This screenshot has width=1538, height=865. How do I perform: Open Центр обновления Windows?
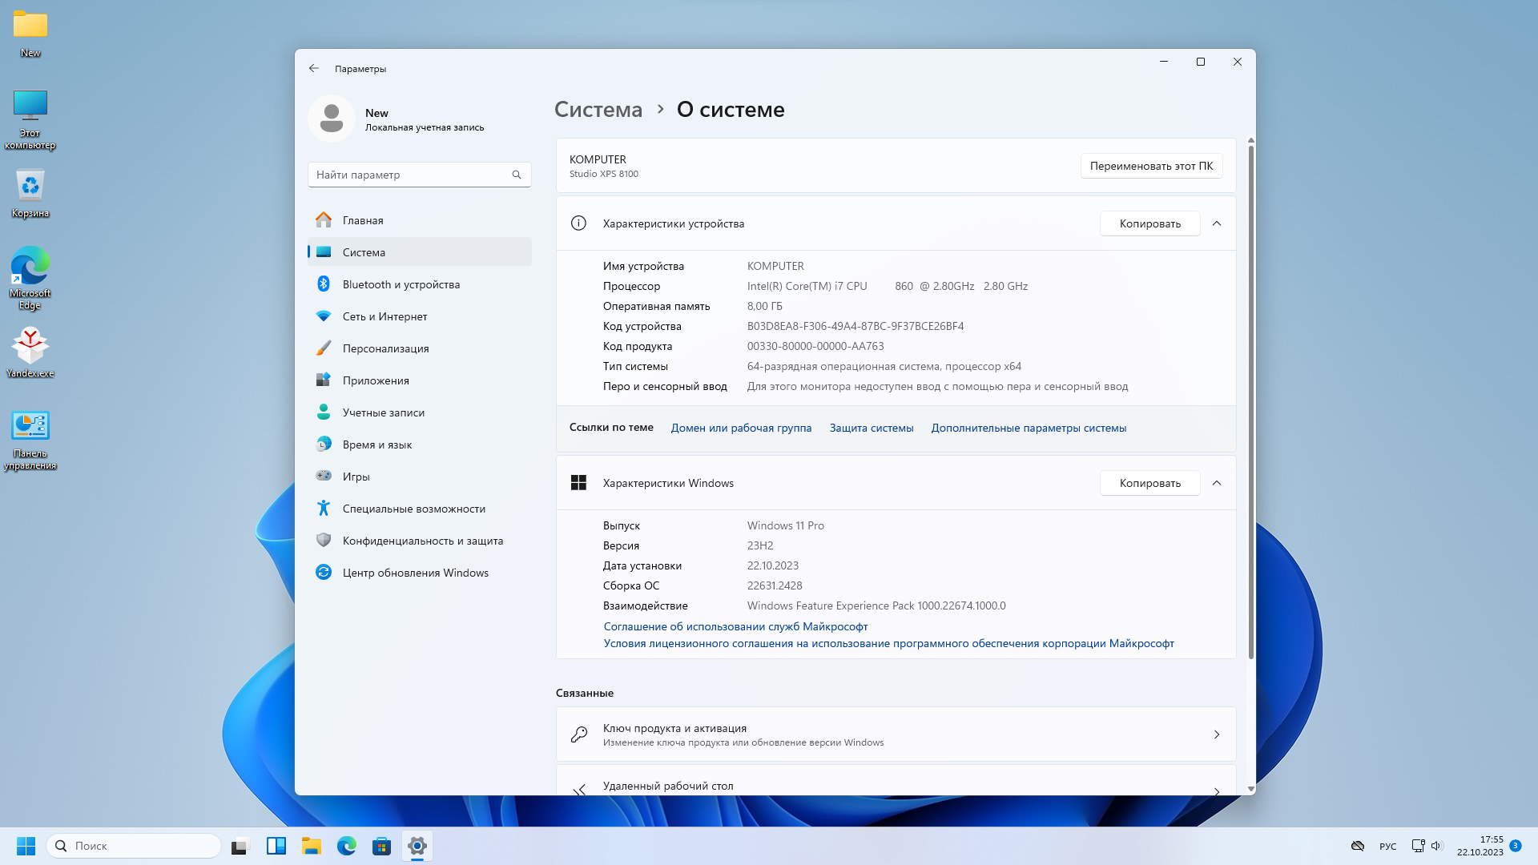[x=415, y=573]
